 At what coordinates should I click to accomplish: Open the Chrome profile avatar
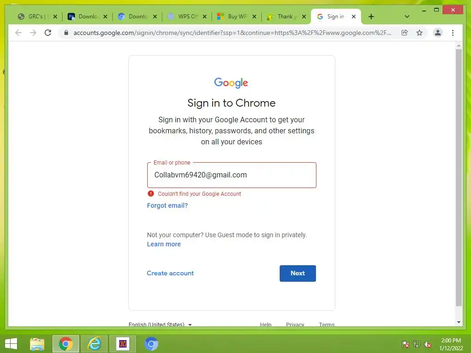point(438,33)
